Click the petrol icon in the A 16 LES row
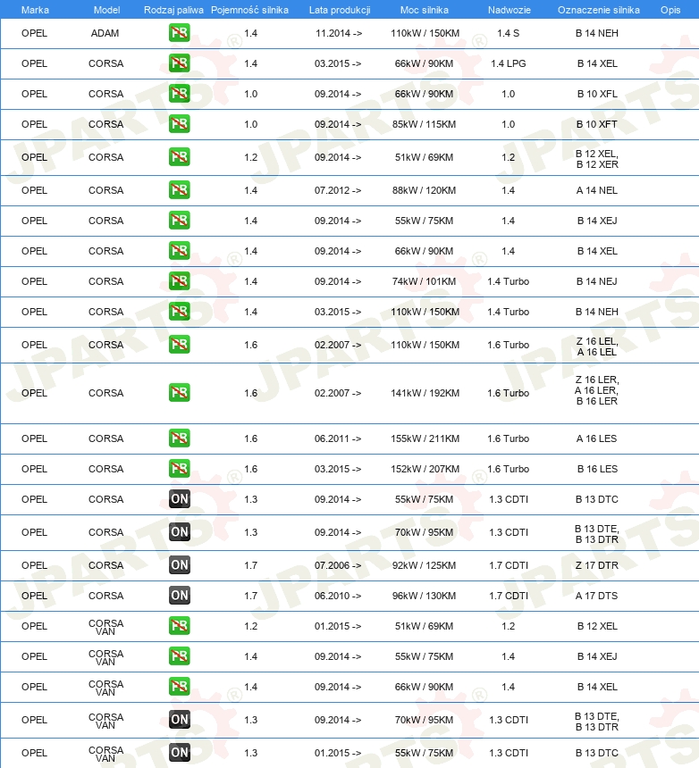Image resolution: width=699 pixels, height=768 pixels. pos(179,438)
